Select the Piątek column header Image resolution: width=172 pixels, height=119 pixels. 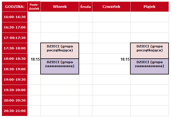[x=150, y=6]
